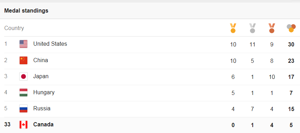This screenshot has width=300, height=133.
Task: Click the Hungary flag icon
Action: 23,93
